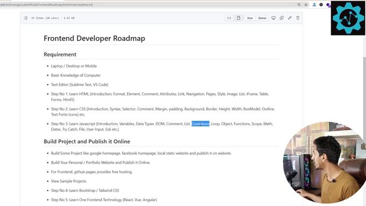Edit this file with pencil icon
This screenshot has height=206, width=366.
(290, 18)
